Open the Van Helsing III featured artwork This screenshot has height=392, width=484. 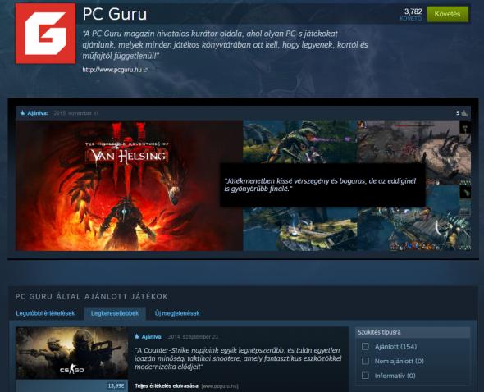click(x=129, y=185)
